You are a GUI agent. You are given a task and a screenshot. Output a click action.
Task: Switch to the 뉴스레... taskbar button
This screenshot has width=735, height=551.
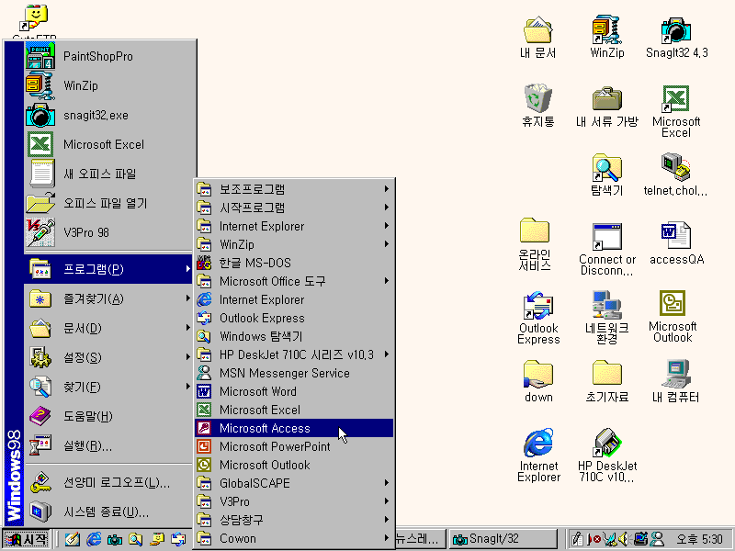coord(420,539)
